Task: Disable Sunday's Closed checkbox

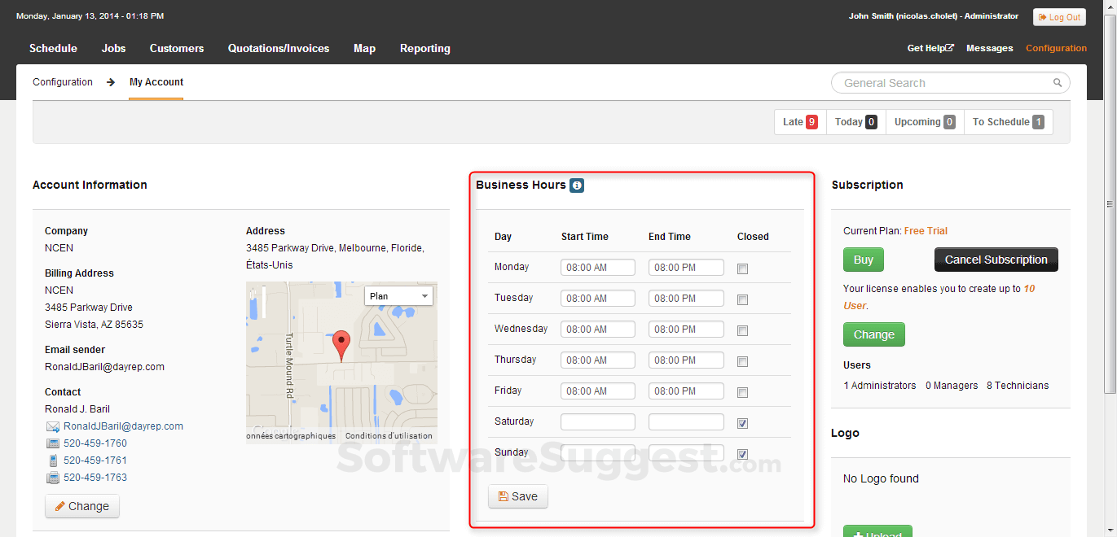Action: coord(742,454)
